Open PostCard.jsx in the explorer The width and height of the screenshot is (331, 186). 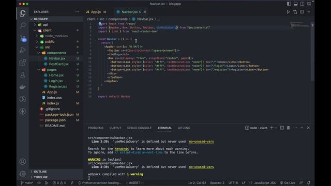click(x=56, y=64)
